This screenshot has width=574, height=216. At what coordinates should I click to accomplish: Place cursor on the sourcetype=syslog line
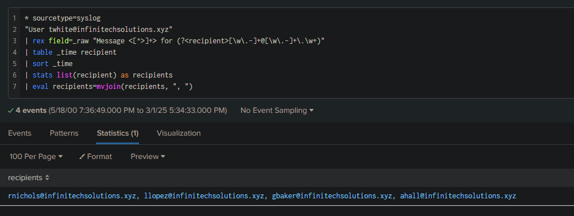click(62, 18)
